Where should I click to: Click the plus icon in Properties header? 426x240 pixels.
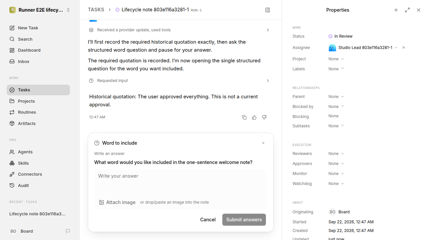click(396, 10)
